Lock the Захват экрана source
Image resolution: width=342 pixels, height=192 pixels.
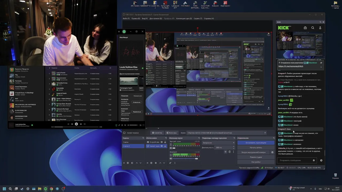(x=165, y=146)
